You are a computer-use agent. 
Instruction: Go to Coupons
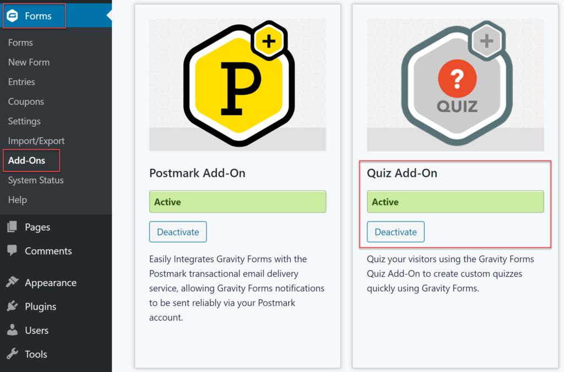26,101
